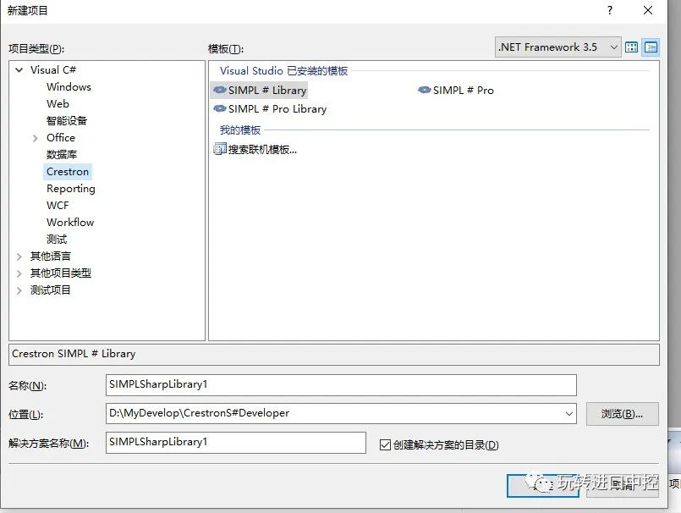Select the SIMPL # Library template icon

(x=220, y=90)
